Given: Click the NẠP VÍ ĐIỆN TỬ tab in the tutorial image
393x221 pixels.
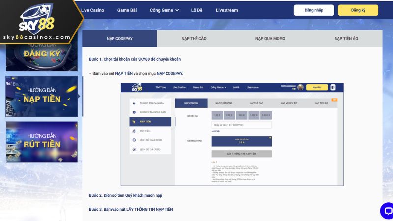Looking at the screenshot, I should coord(289,103).
